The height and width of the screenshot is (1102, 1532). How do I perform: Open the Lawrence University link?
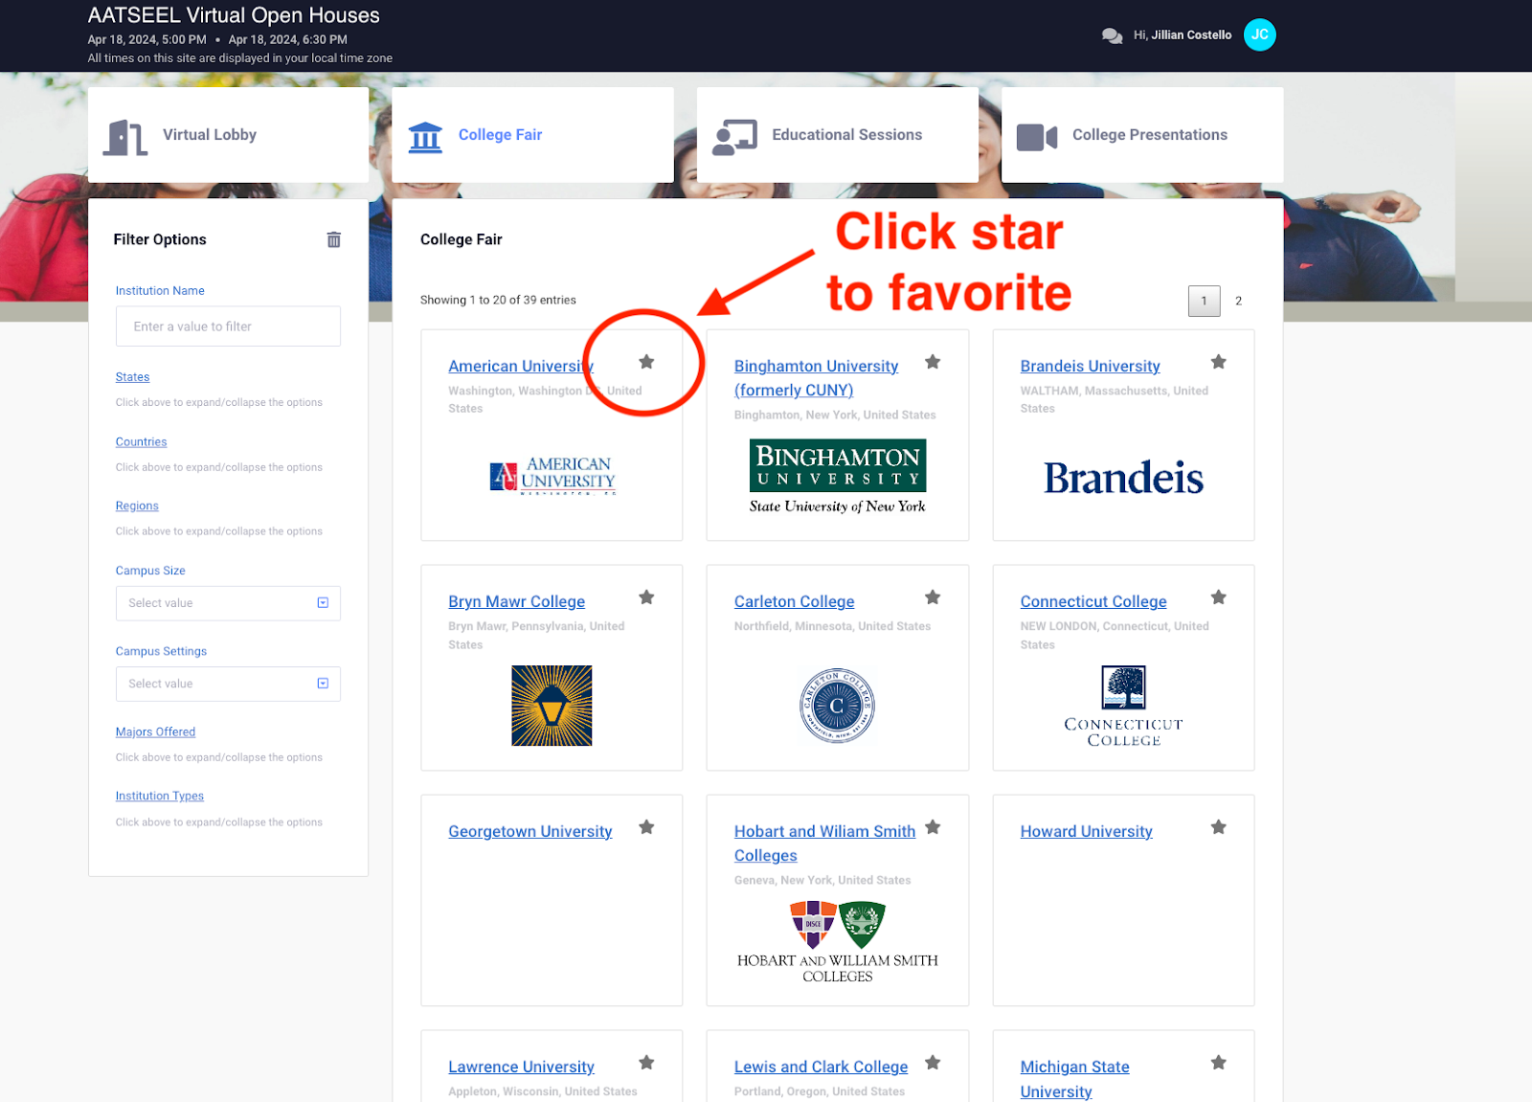pyautogui.click(x=521, y=1067)
